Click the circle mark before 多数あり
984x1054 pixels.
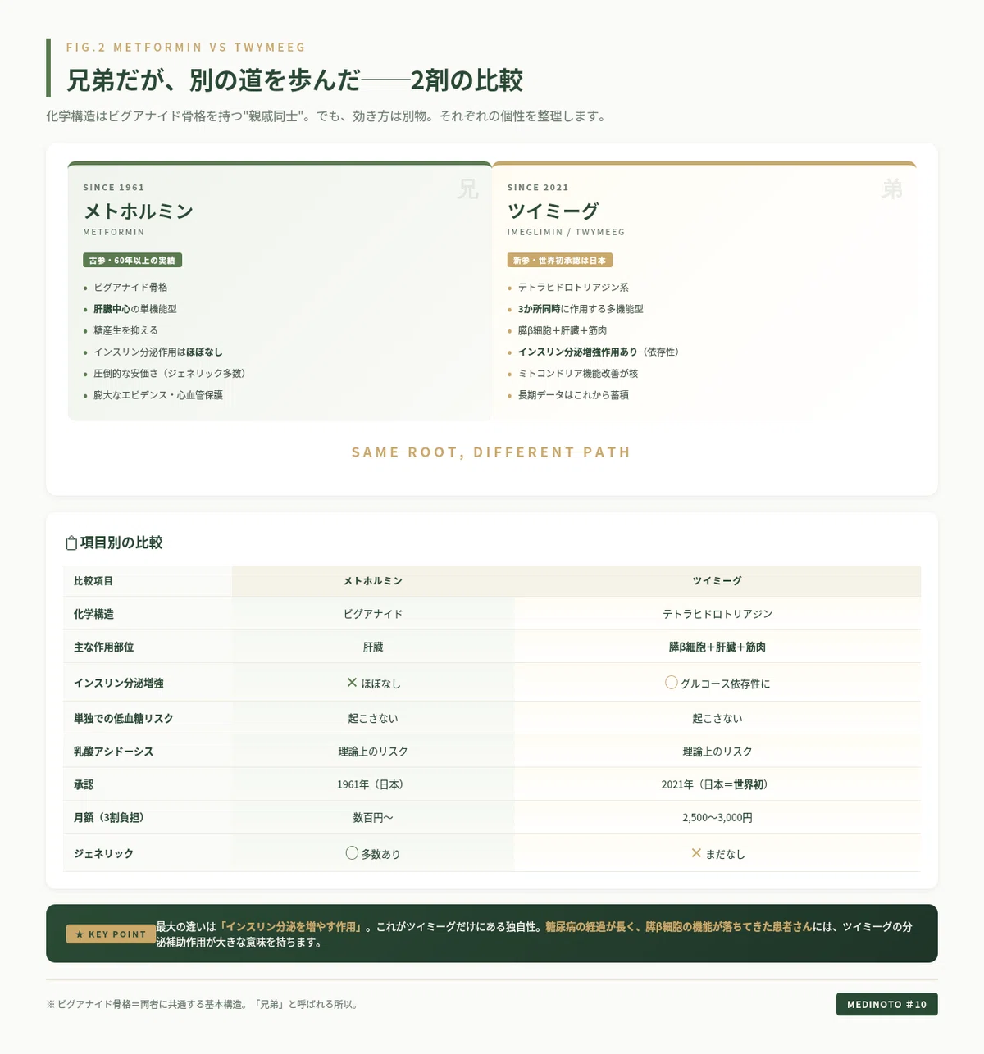coord(352,852)
